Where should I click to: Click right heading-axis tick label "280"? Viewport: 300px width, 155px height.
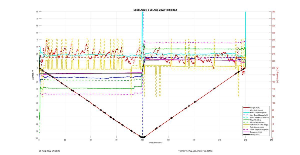[x=274, y=40]
